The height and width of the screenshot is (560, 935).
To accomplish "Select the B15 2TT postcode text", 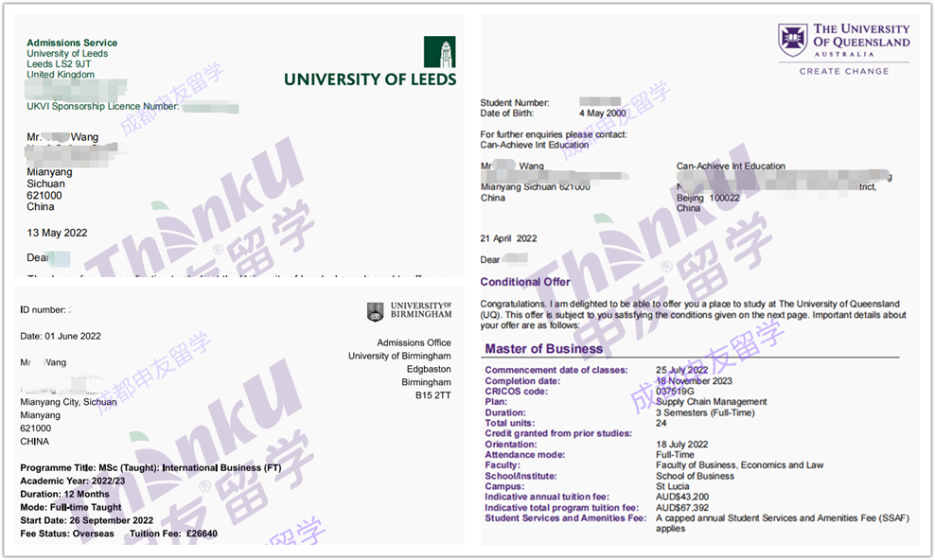I will click(432, 395).
